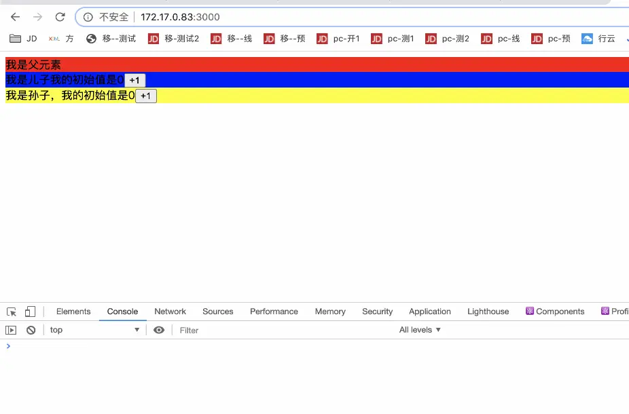The image size is (629, 414).
Task: Switch to the Application tab
Action: click(x=430, y=312)
